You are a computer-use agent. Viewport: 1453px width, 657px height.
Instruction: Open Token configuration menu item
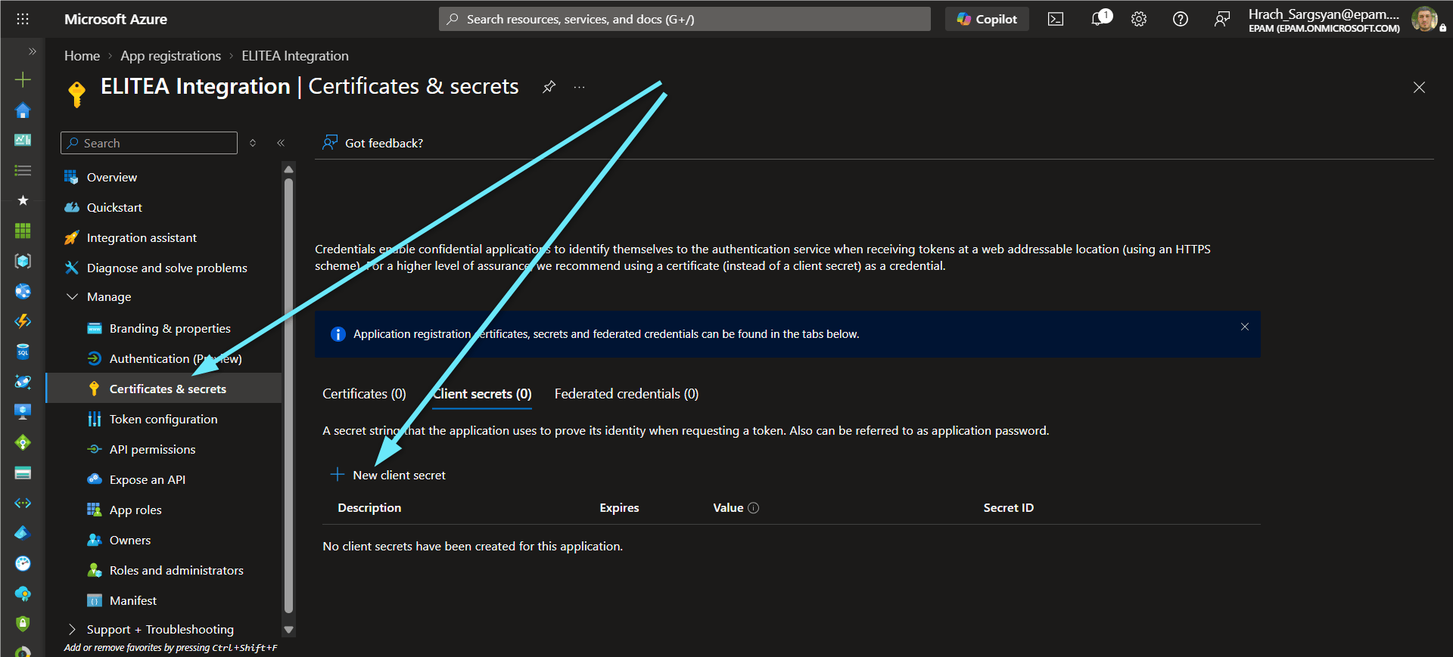click(163, 419)
